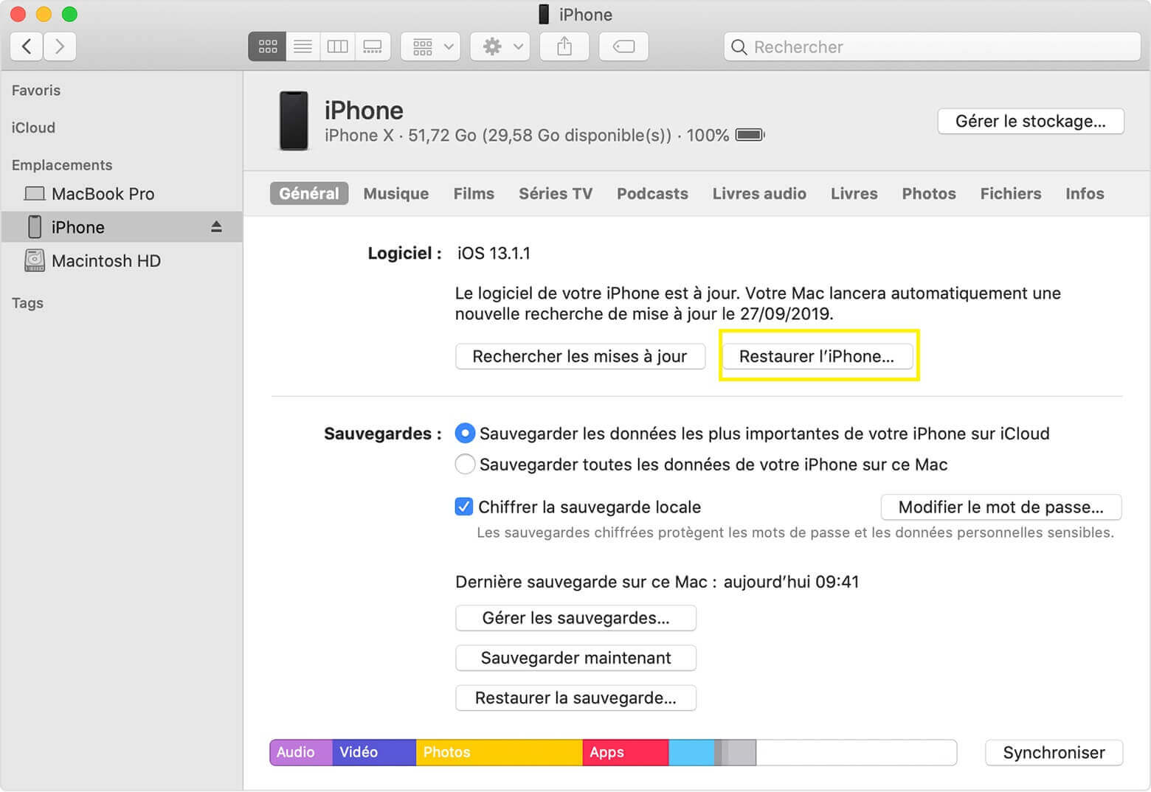Switch to column view in the toolbar
Image resolution: width=1151 pixels, height=792 pixels.
(x=337, y=46)
